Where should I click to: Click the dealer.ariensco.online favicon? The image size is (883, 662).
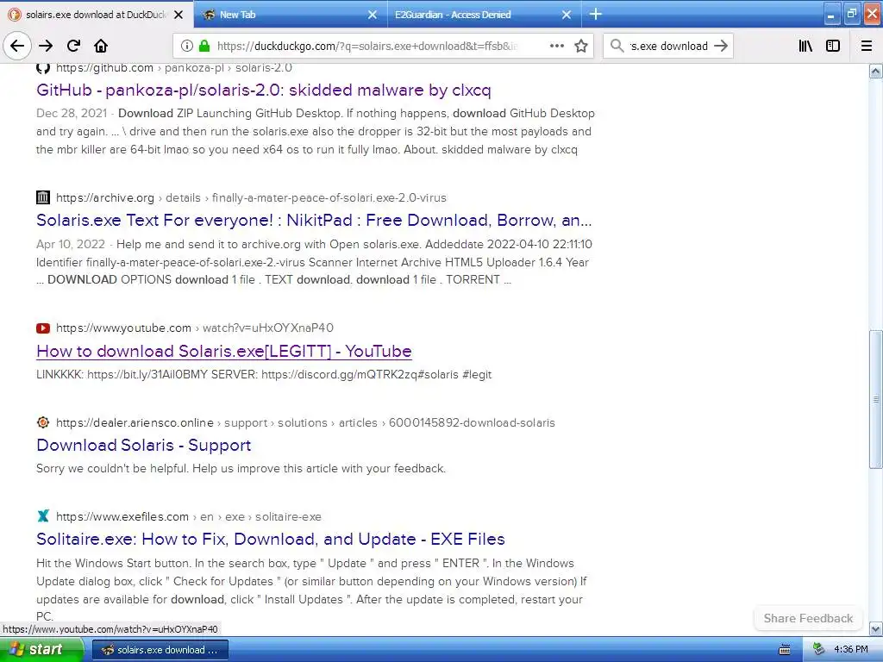coord(43,422)
